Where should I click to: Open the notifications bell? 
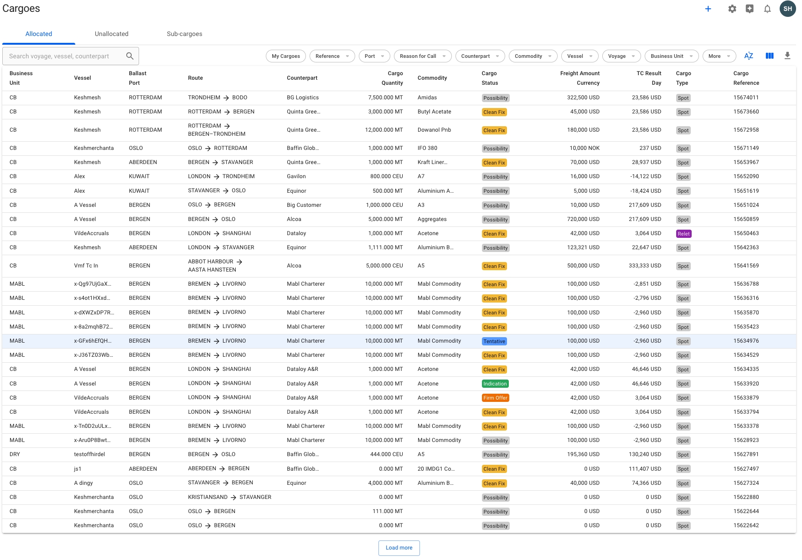pyautogui.click(x=767, y=9)
